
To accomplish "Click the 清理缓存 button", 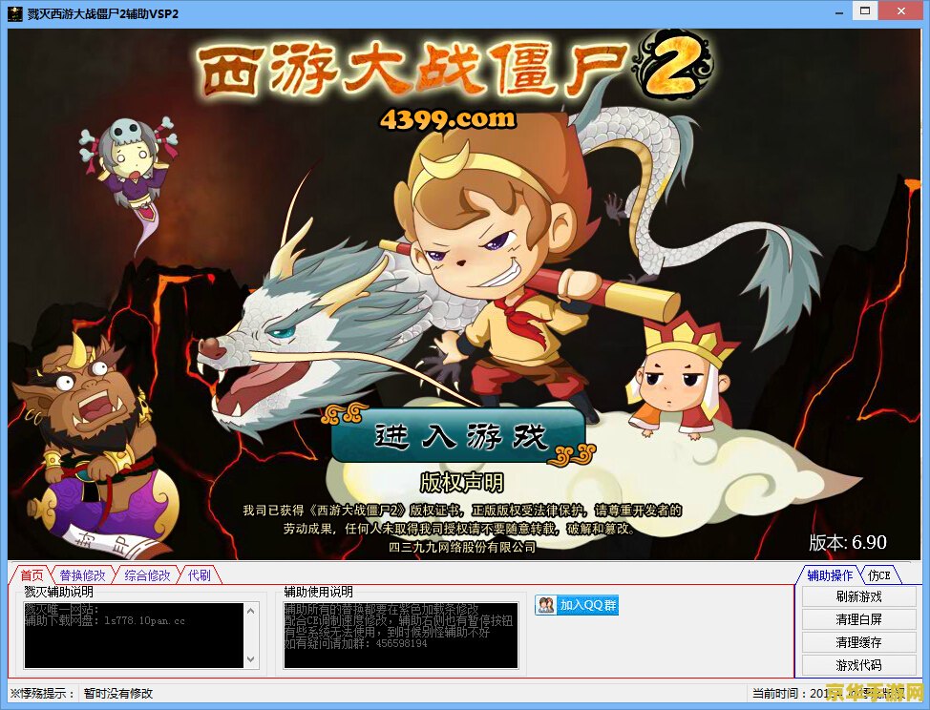I will point(858,642).
